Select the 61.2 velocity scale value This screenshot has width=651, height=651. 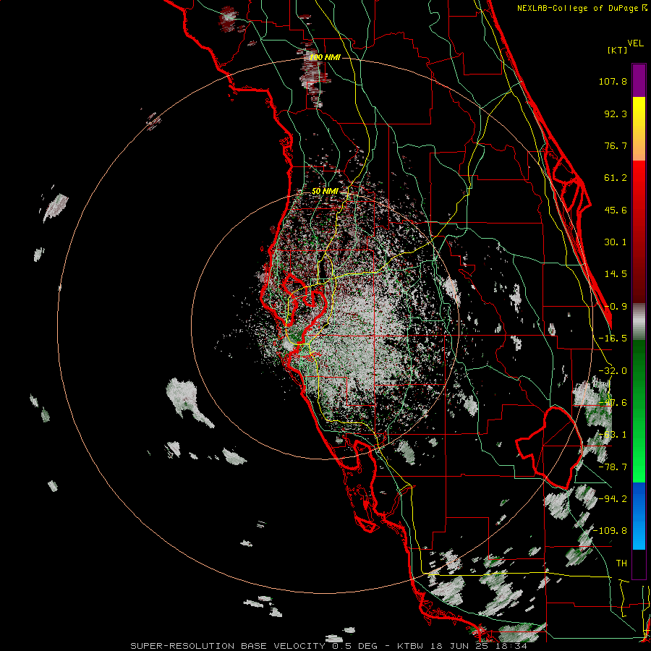pyautogui.click(x=616, y=178)
